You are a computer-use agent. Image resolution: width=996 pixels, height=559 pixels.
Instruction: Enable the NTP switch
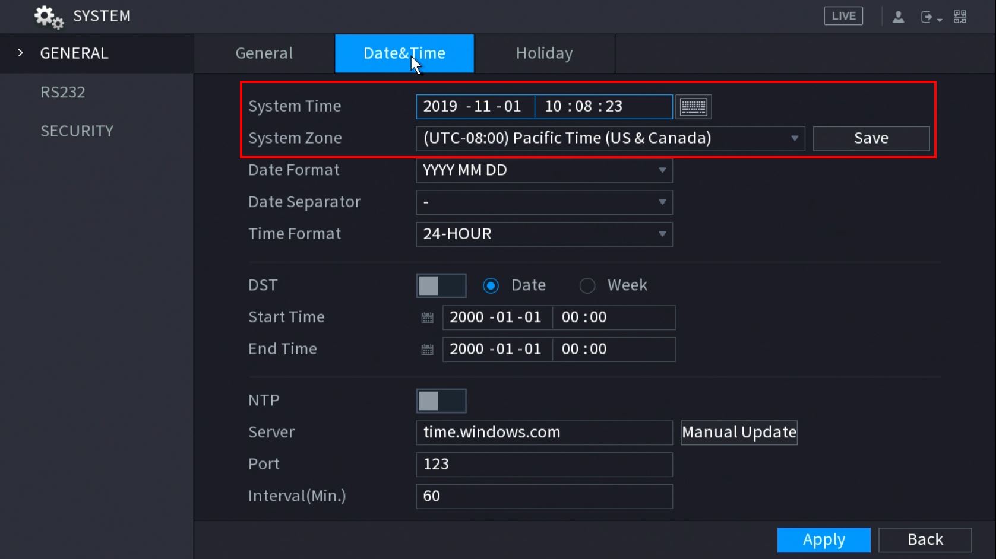(441, 401)
